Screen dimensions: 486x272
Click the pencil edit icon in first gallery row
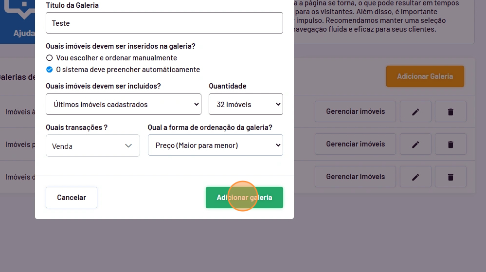coord(415,111)
